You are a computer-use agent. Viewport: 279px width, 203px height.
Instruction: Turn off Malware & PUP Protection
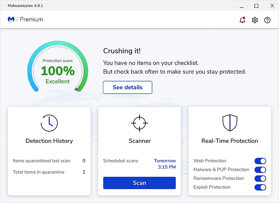tap(260, 170)
